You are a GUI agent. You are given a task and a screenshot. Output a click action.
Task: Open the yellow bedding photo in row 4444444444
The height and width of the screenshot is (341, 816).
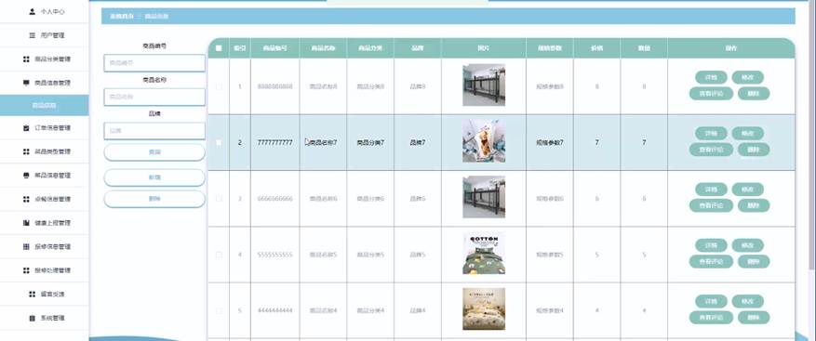coord(484,309)
